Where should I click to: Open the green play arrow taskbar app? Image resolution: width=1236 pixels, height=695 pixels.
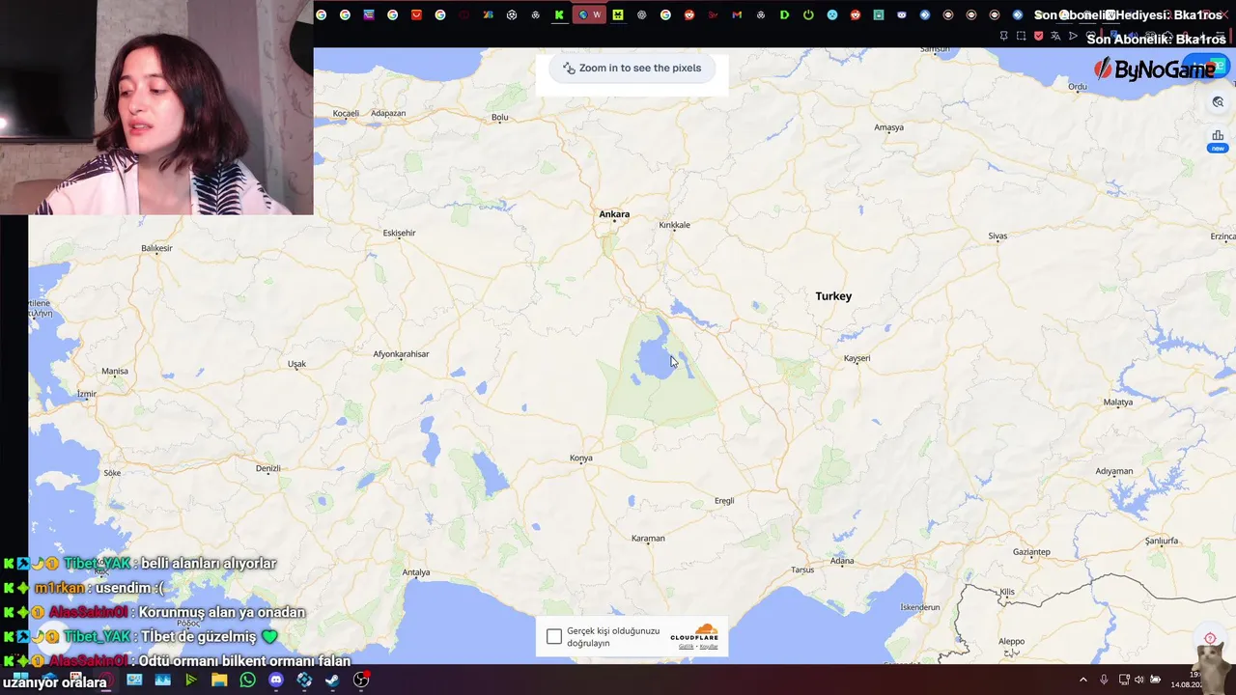191,680
